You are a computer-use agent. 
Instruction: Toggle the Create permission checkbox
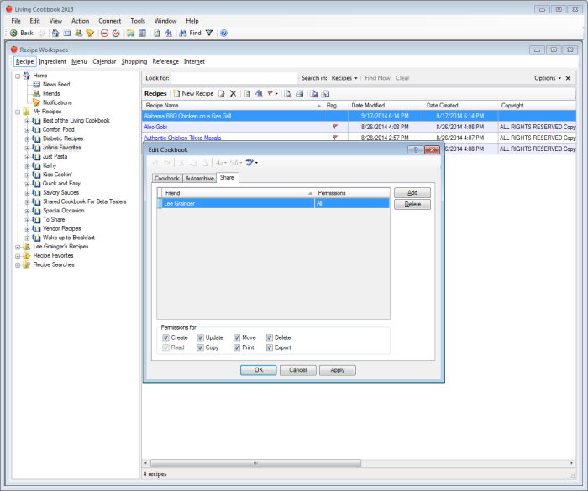point(165,337)
